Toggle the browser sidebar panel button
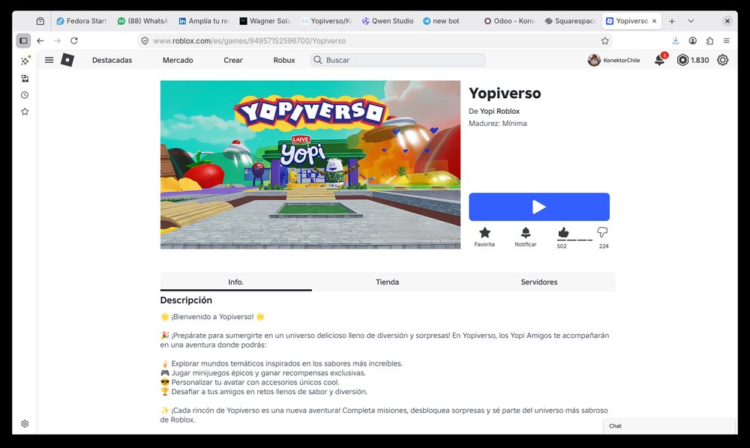The image size is (750, 448). [x=23, y=40]
